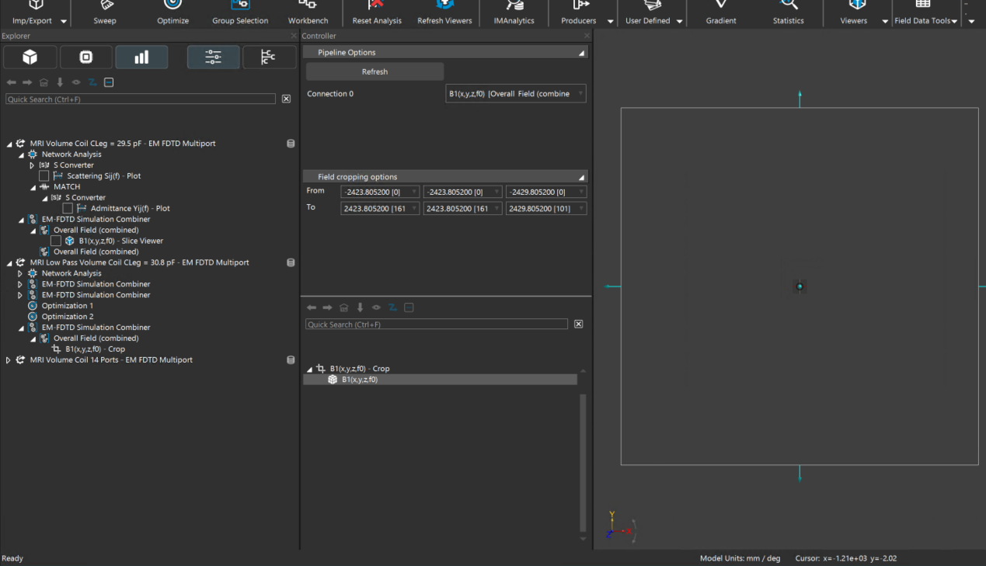
Task: Select the Analysis bar chart tab icon
Action: click(x=141, y=57)
